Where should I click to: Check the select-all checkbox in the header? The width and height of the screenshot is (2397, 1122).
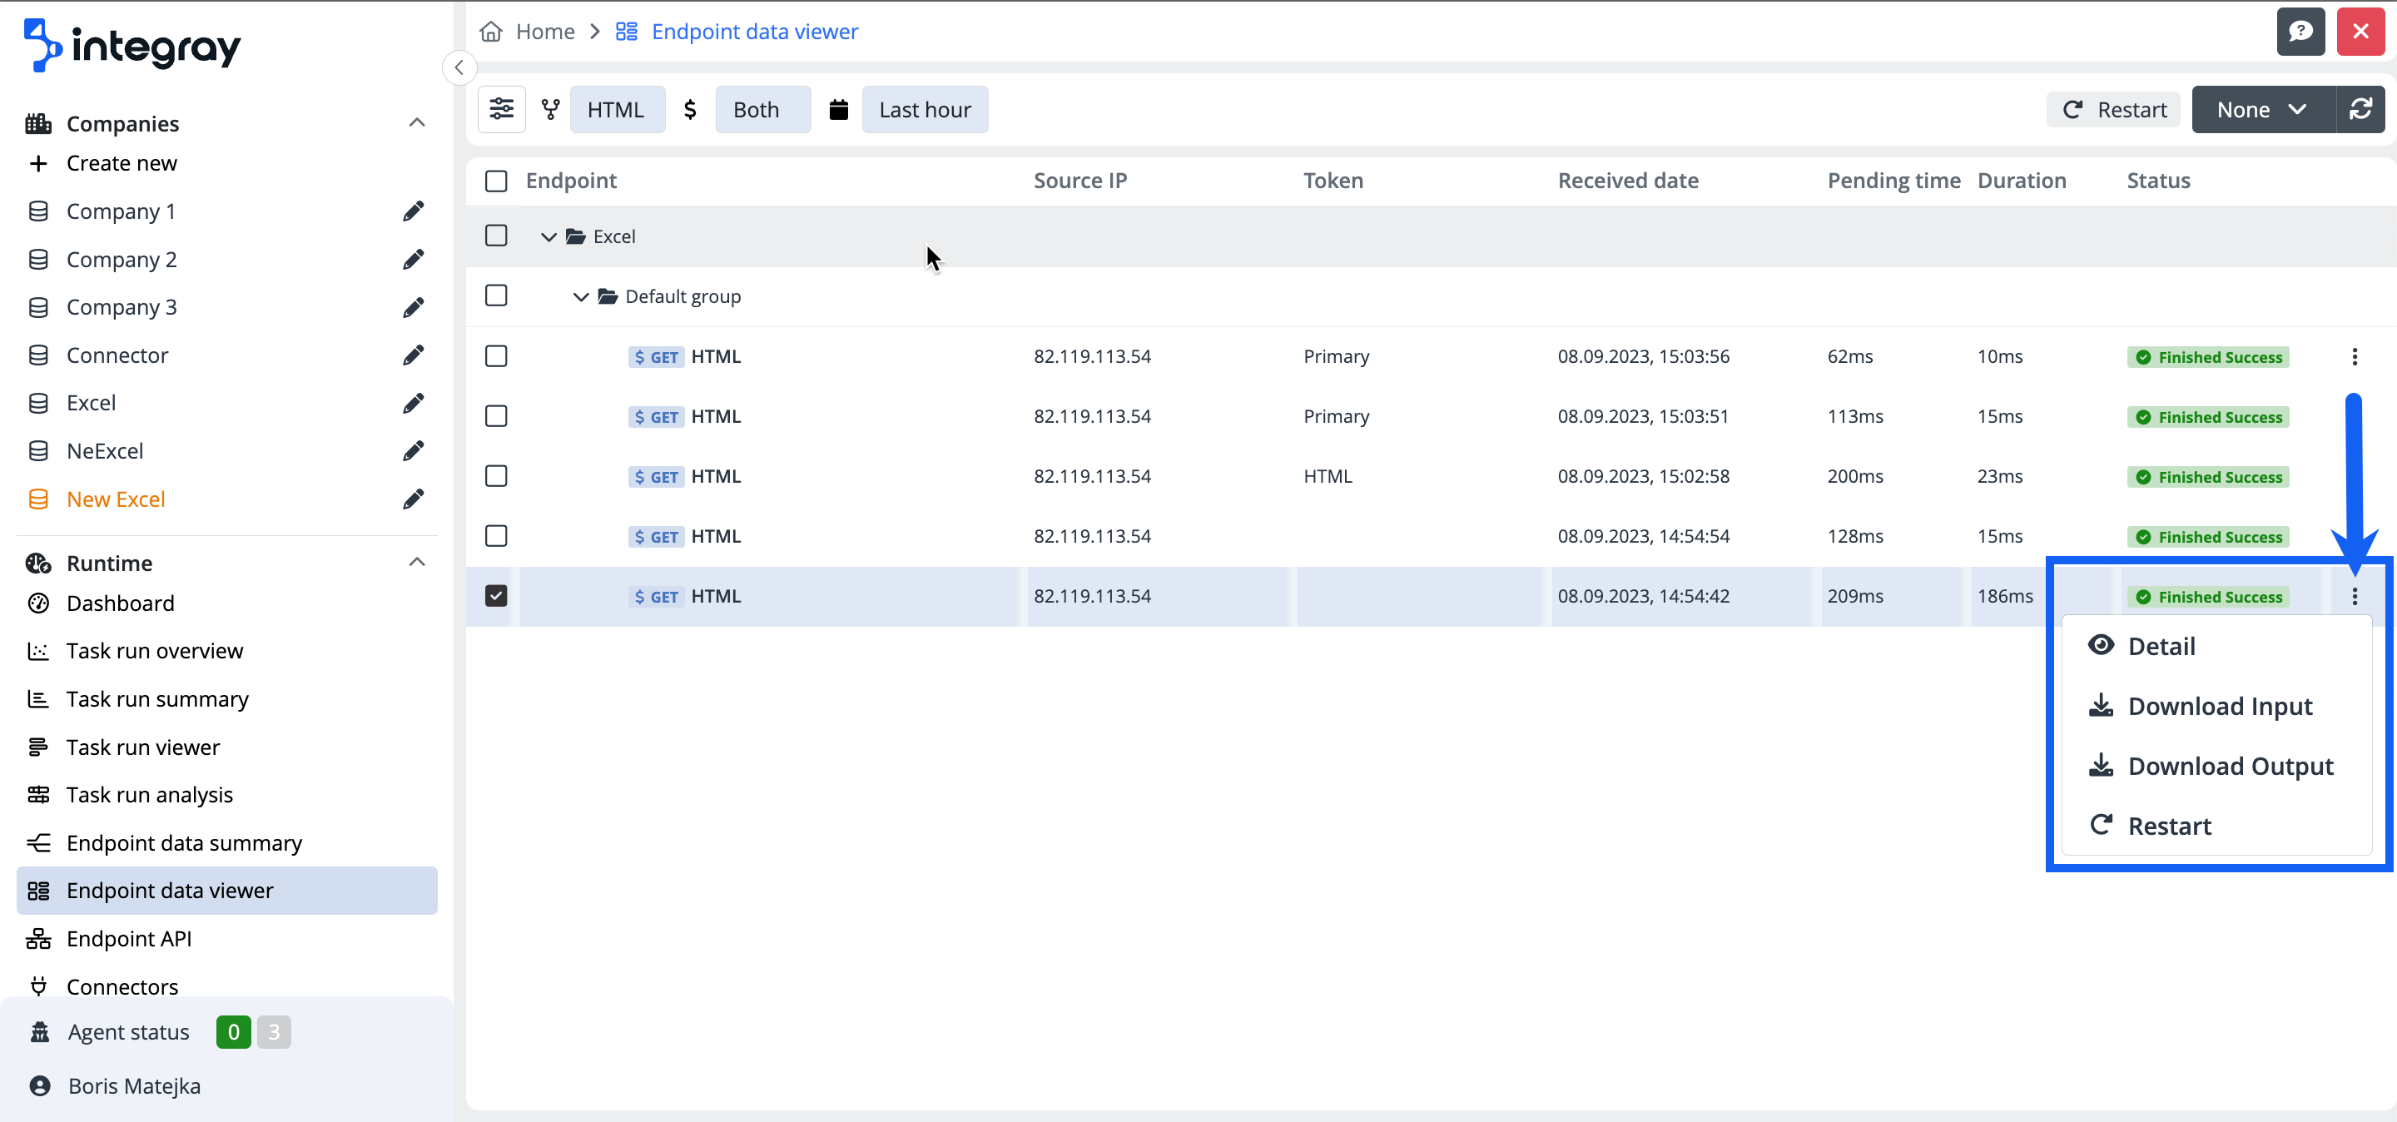click(x=496, y=181)
